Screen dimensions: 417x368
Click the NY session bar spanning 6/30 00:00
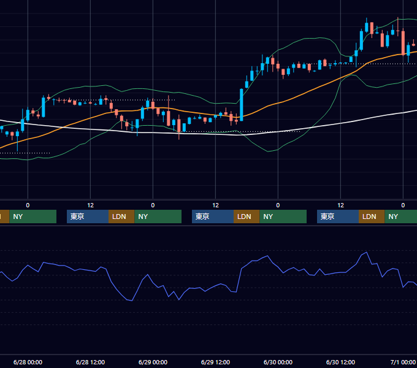[283, 217]
